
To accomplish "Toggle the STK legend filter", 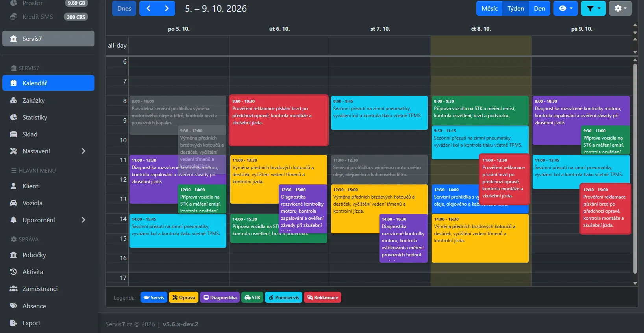I will (x=252, y=297).
